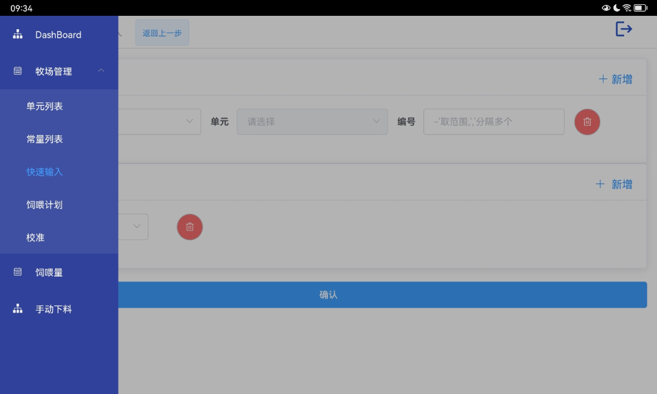Click the 确认 confirm button
This screenshot has height=394, width=657.
(x=328, y=294)
